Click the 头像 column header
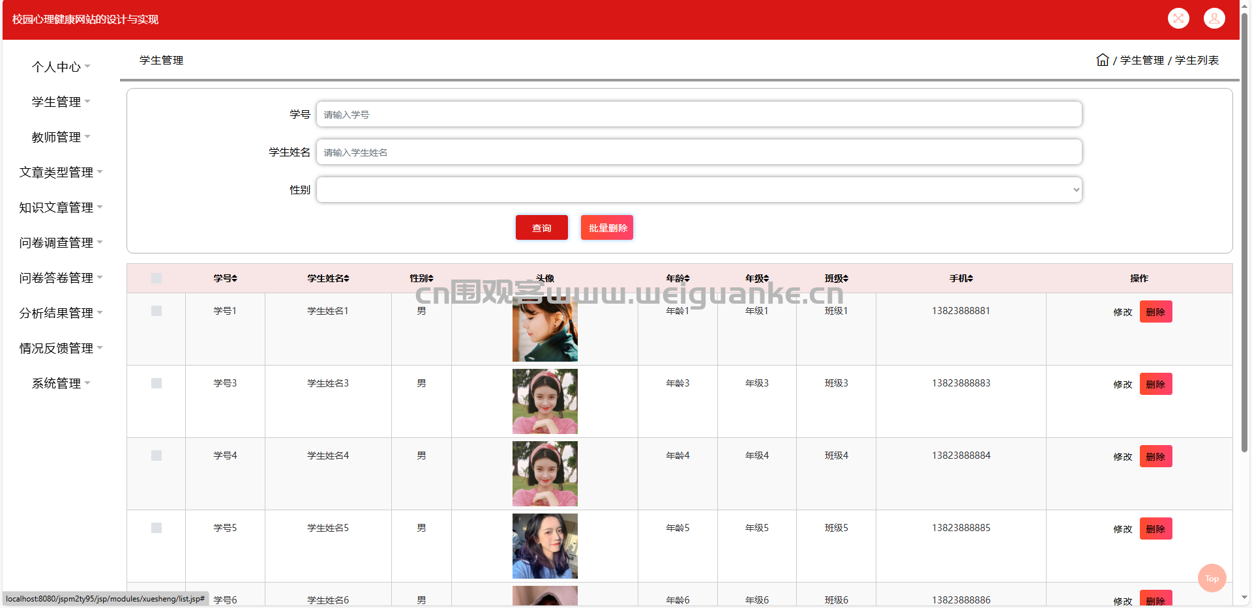 coord(545,278)
